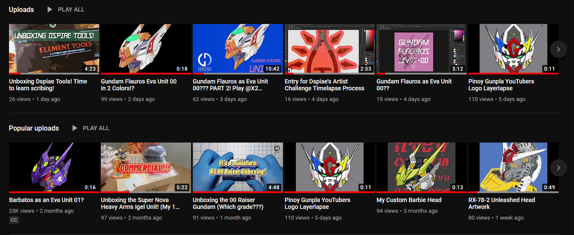The image size is (574, 235).
Task: Open the Uploads row Pinoy Gunpla logo thumbnail
Action: click(513, 49)
